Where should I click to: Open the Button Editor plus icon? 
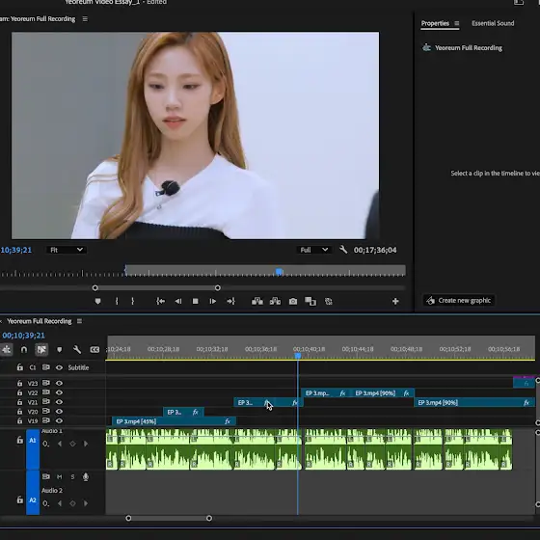tap(395, 301)
